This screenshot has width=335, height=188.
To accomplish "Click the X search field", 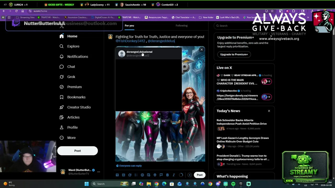I will (244, 26).
